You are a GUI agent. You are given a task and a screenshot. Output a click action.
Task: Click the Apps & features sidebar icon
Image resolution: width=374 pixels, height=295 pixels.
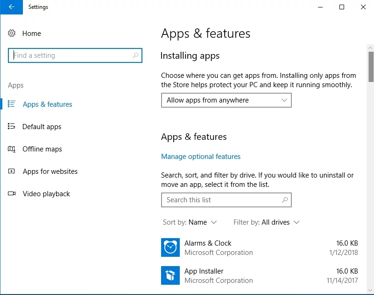pyautogui.click(x=12, y=104)
